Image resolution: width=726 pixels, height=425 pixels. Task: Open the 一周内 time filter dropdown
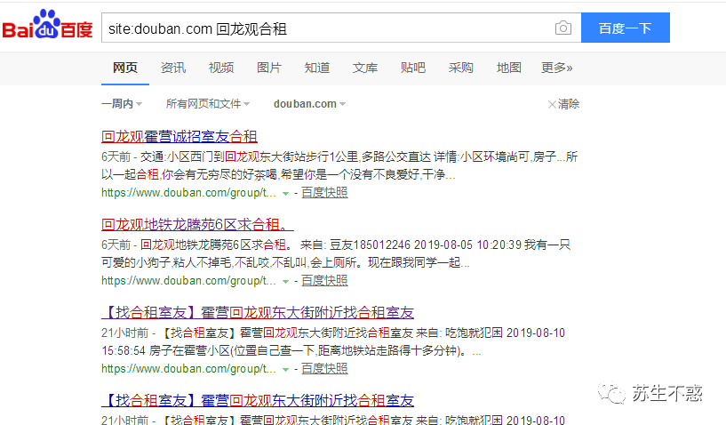122,104
